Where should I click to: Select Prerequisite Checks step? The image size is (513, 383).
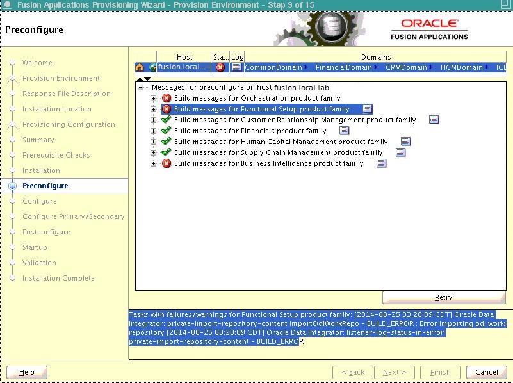click(56, 155)
